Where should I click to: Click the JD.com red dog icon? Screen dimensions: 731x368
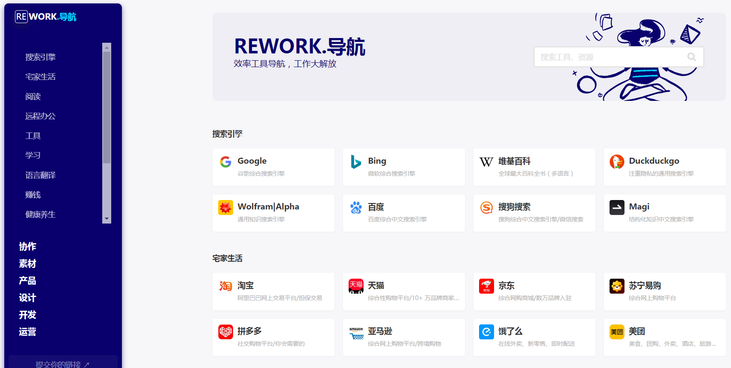point(486,286)
